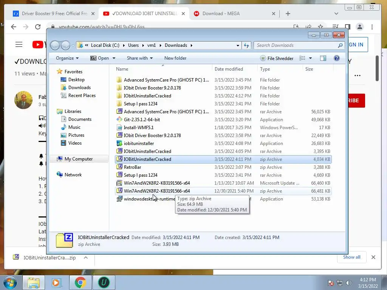Screen dimensions: 387x290
Task: Open Documents library
Action: click(80, 119)
